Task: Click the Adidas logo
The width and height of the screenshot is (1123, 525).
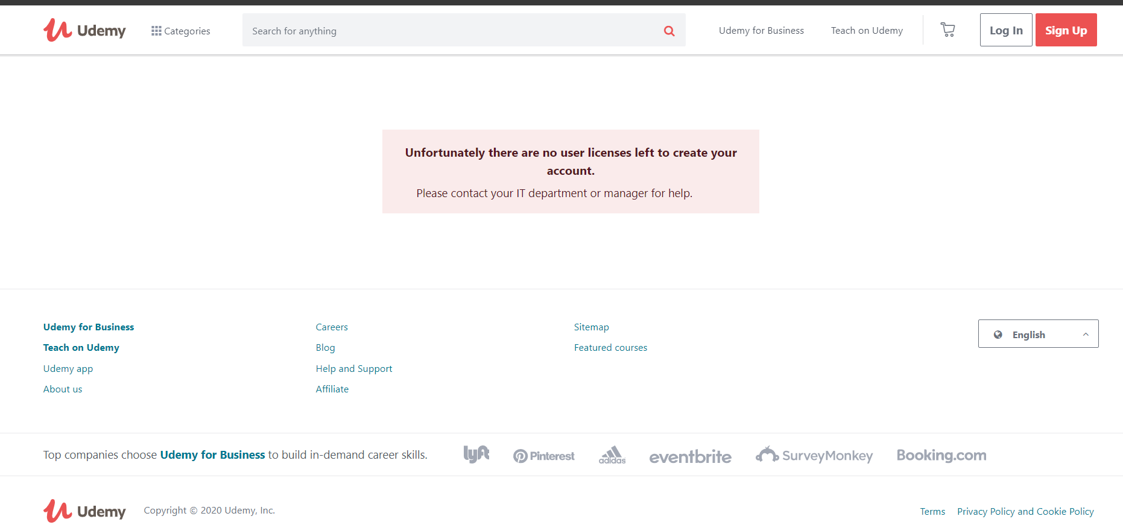Action: 612,455
